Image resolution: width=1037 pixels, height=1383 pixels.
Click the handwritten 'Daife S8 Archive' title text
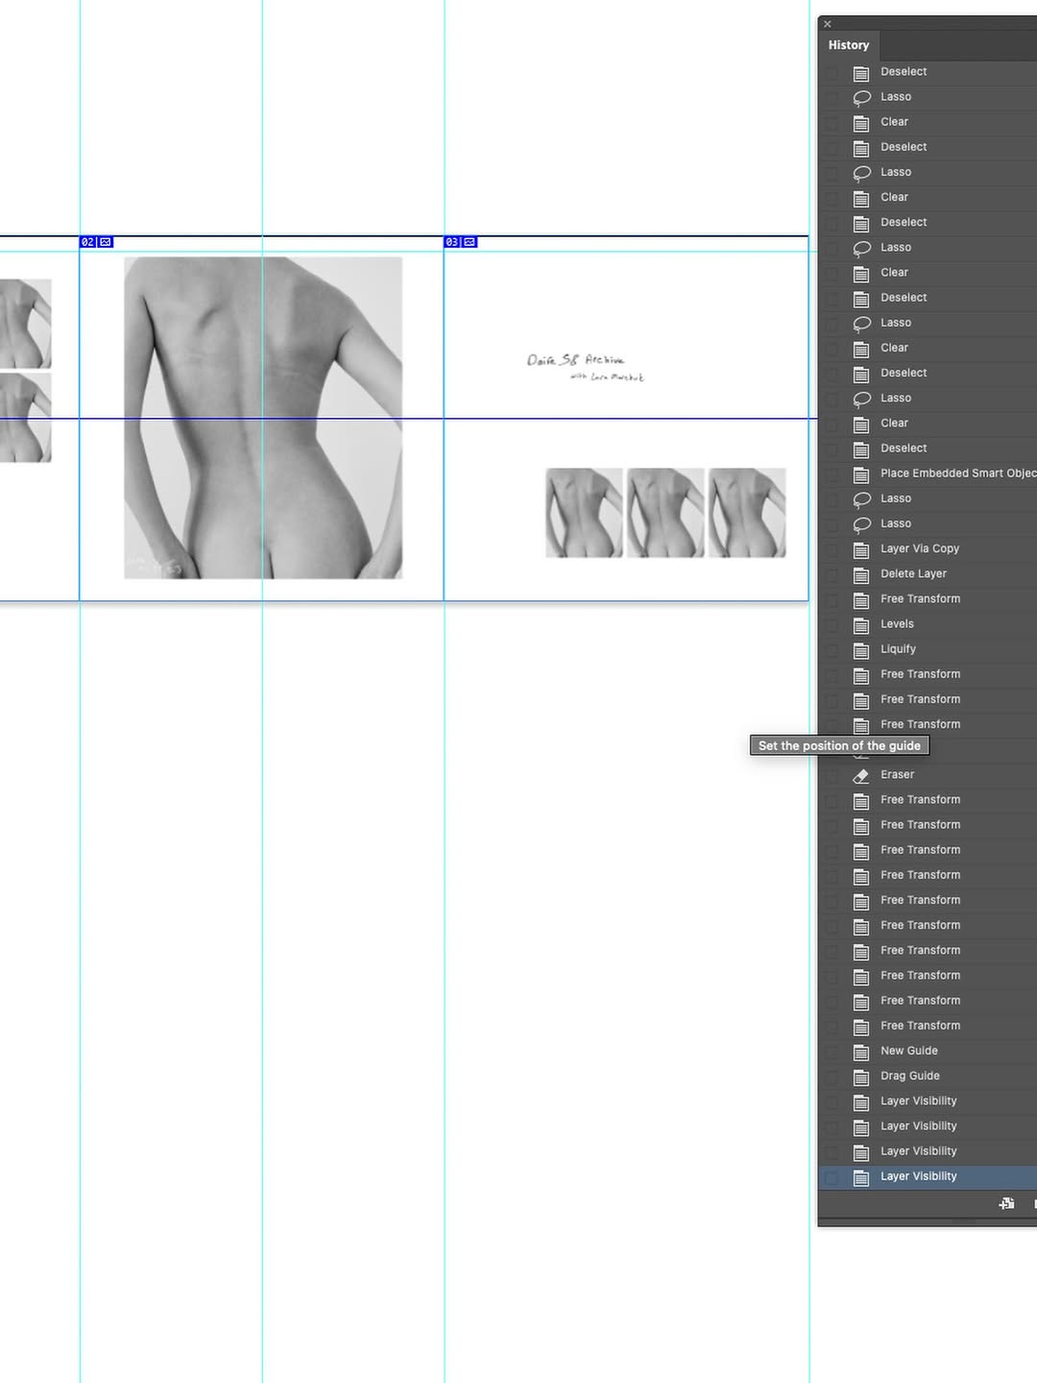coord(575,360)
